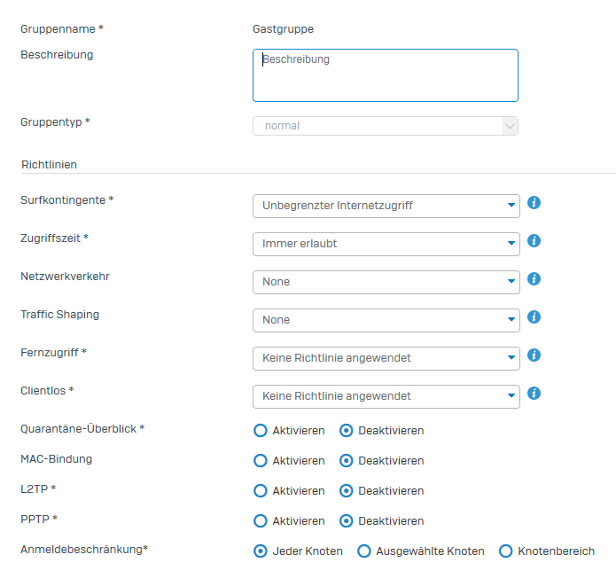
Task: Expand the Traffic Shaping dropdown
Action: tap(386, 320)
